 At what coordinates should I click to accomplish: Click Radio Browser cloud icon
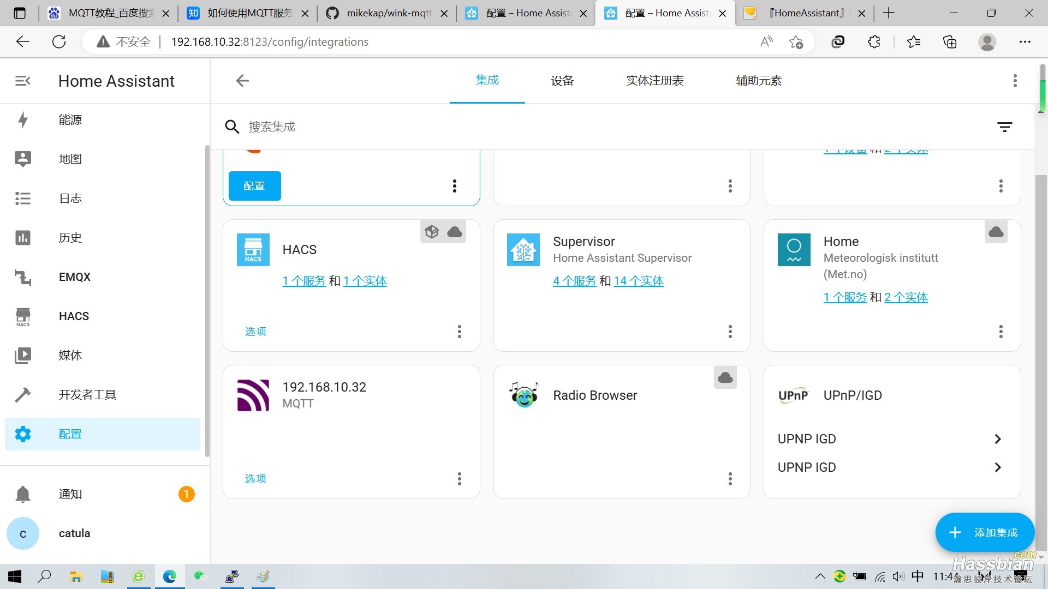click(725, 377)
